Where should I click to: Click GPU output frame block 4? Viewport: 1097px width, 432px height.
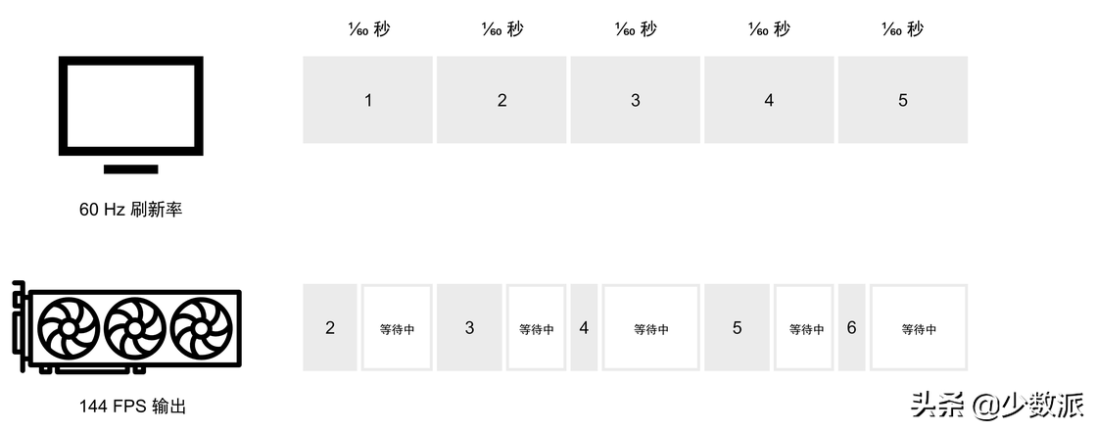tap(584, 328)
